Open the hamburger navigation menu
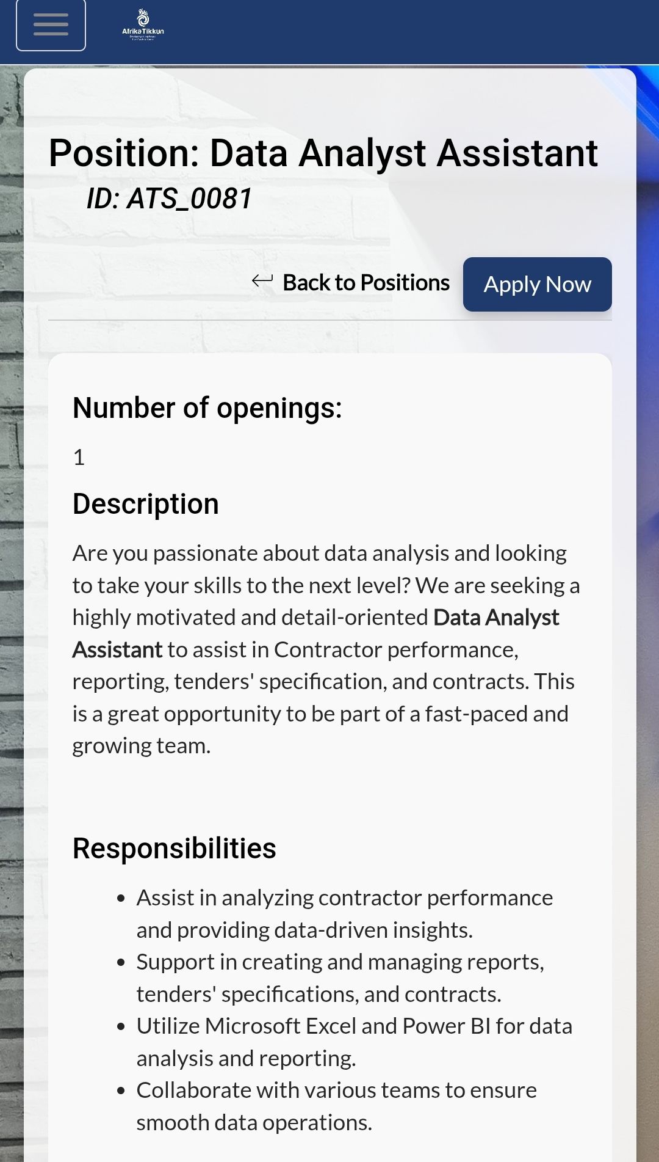 click(x=51, y=25)
